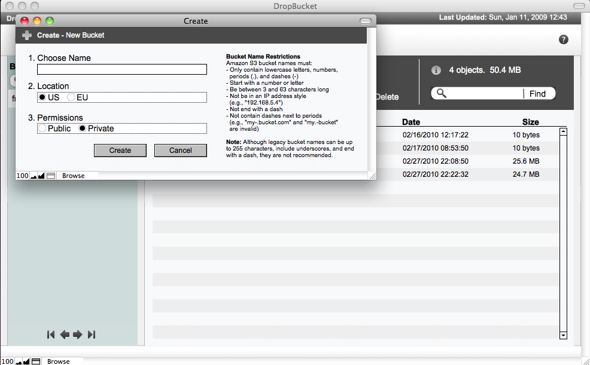This screenshot has width=590, height=365.
Task: Choose Private permissions radio button
Action: click(x=82, y=128)
